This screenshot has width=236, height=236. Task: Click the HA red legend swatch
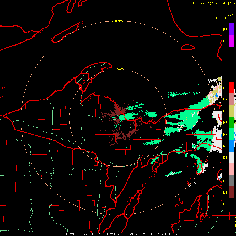232,88
